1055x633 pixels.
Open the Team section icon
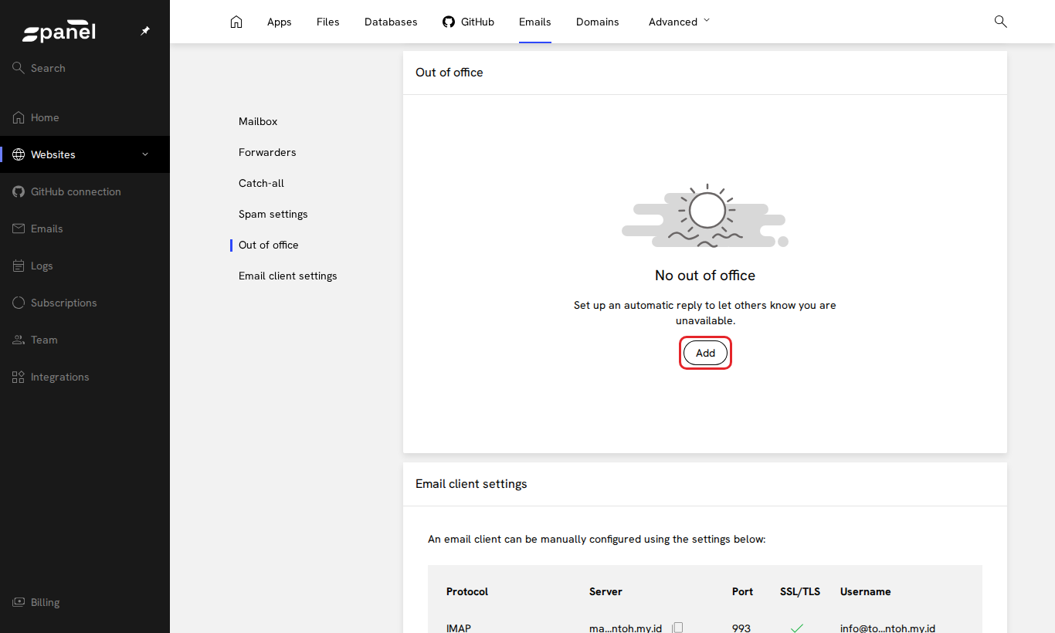point(19,340)
